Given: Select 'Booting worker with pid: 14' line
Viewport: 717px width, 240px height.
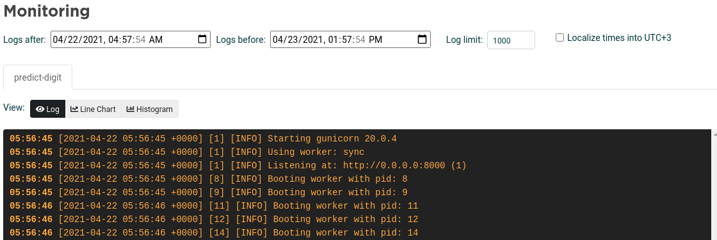Looking at the screenshot, I should 214,233.
